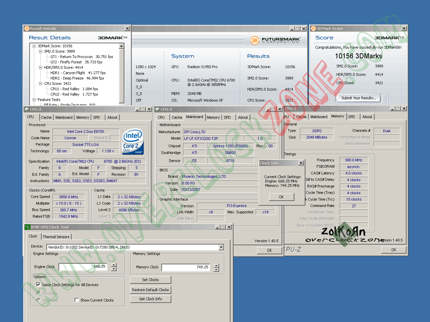Increase Engine Clock with the up arrow
The width and height of the screenshot is (430, 322).
pos(114,265)
